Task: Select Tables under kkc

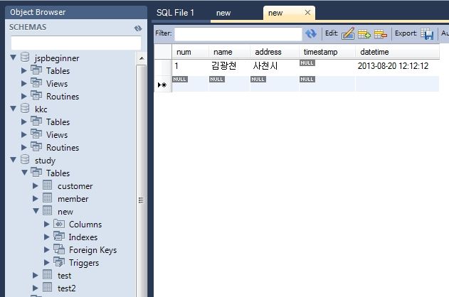Action: (x=58, y=121)
